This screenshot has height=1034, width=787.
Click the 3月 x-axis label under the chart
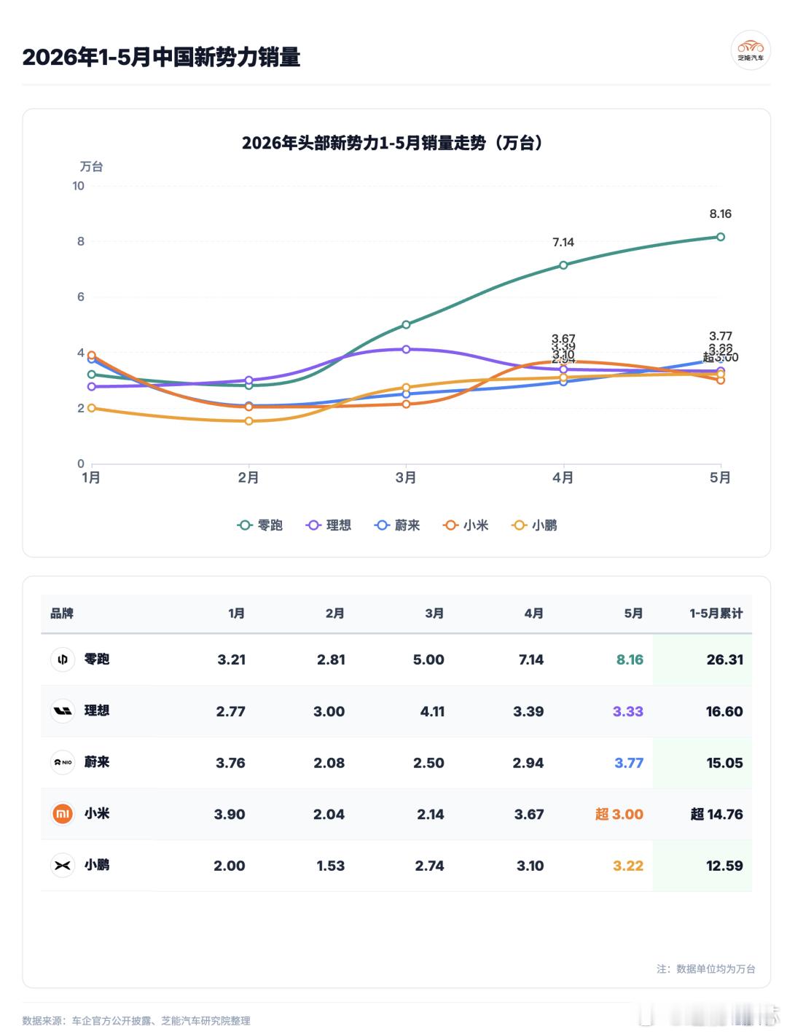pos(406,478)
